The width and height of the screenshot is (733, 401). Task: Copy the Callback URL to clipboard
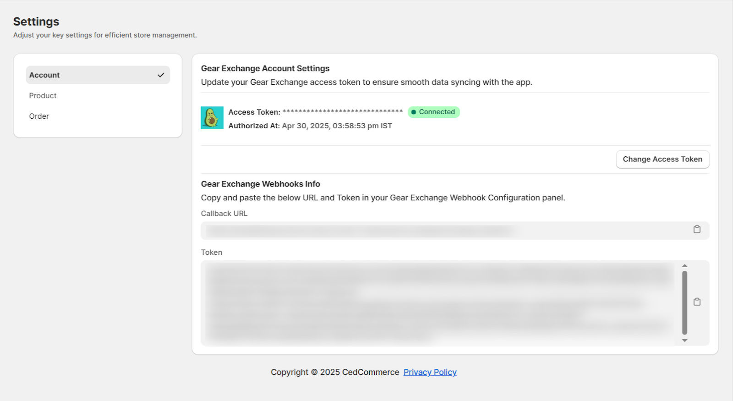pyautogui.click(x=697, y=229)
